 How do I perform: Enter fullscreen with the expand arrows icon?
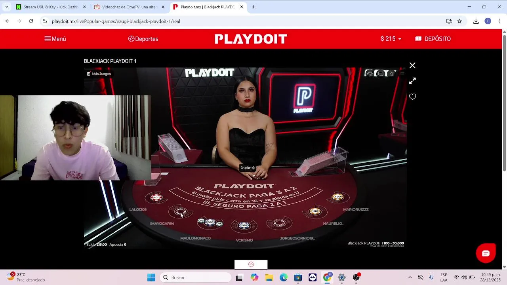412,81
